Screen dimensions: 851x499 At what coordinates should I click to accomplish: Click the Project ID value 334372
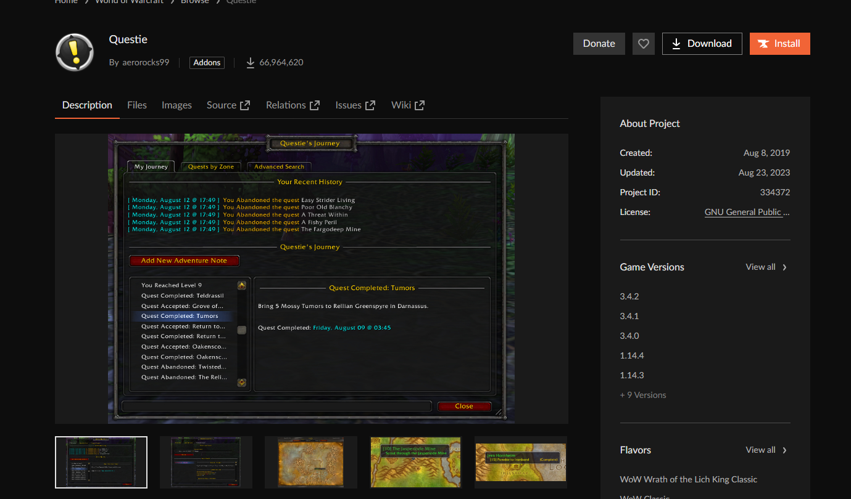(x=775, y=192)
